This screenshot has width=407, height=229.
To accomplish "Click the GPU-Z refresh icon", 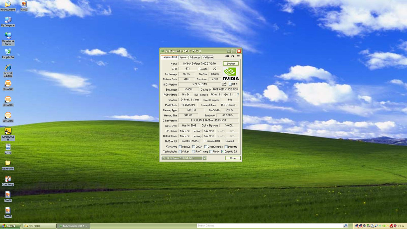I will (232, 56).
